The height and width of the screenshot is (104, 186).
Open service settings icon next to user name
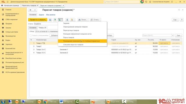coord(172,2)
